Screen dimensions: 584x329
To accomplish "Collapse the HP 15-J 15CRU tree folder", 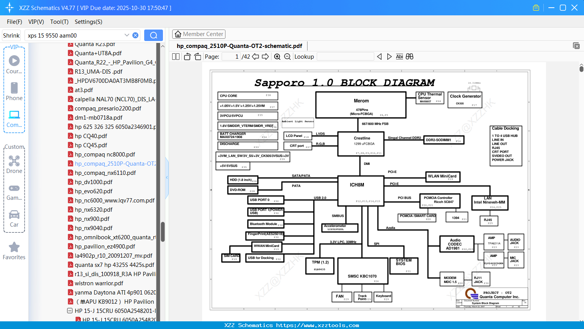I will coord(70,311).
